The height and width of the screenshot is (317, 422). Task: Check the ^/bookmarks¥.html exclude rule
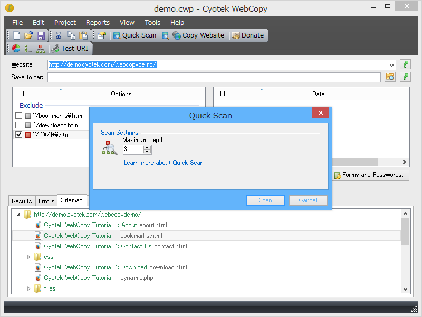tap(18, 116)
